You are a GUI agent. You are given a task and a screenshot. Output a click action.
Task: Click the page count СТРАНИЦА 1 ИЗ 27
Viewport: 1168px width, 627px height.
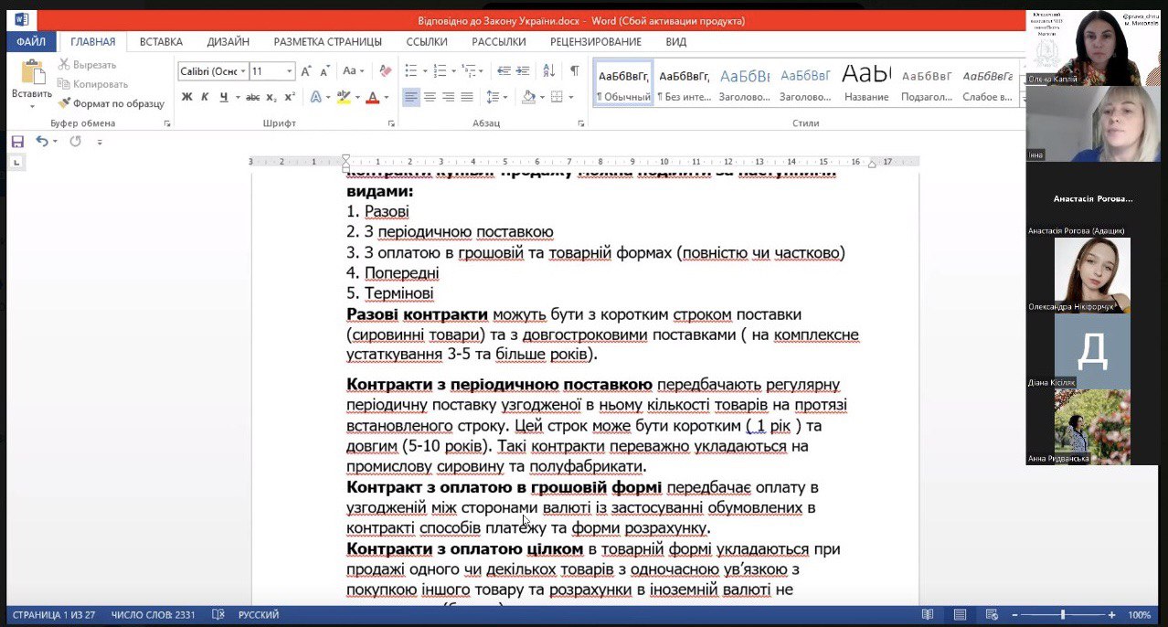54,615
